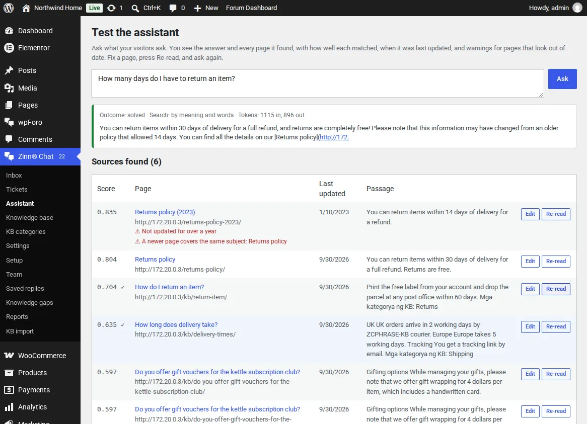Re-read the Returns policy 0.804 source
The width and height of the screenshot is (587, 424).
(556, 262)
